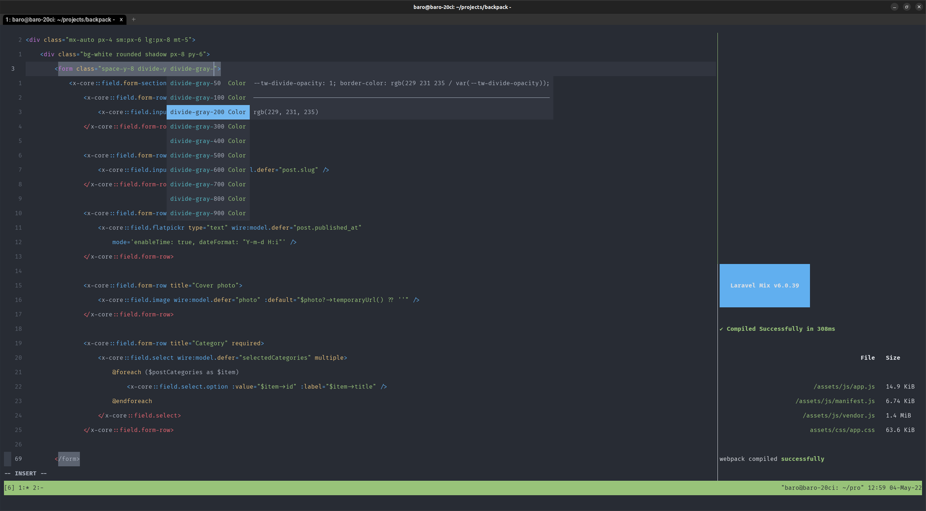Close the terminal window

coord(919,7)
